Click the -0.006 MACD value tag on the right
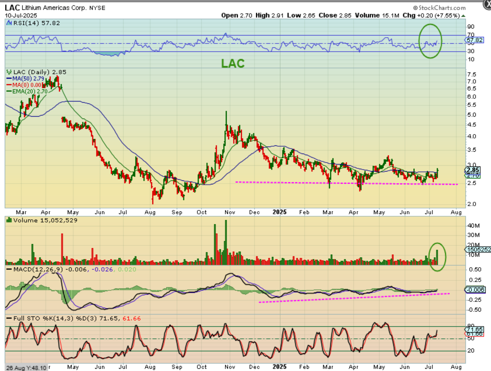 point(476,290)
